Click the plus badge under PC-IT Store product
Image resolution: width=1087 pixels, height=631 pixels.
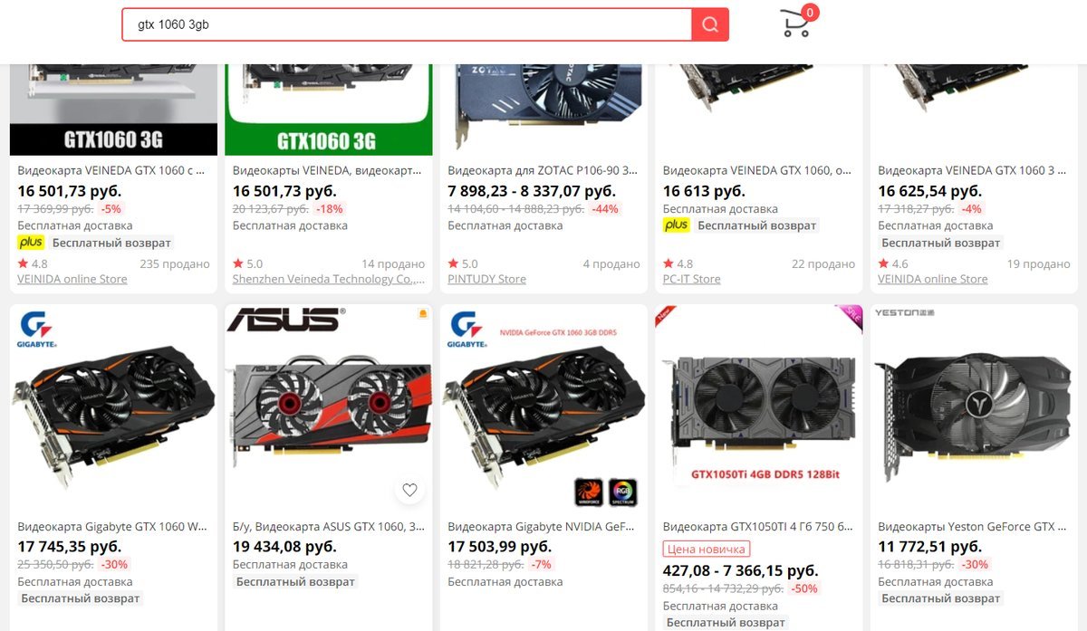tap(676, 225)
